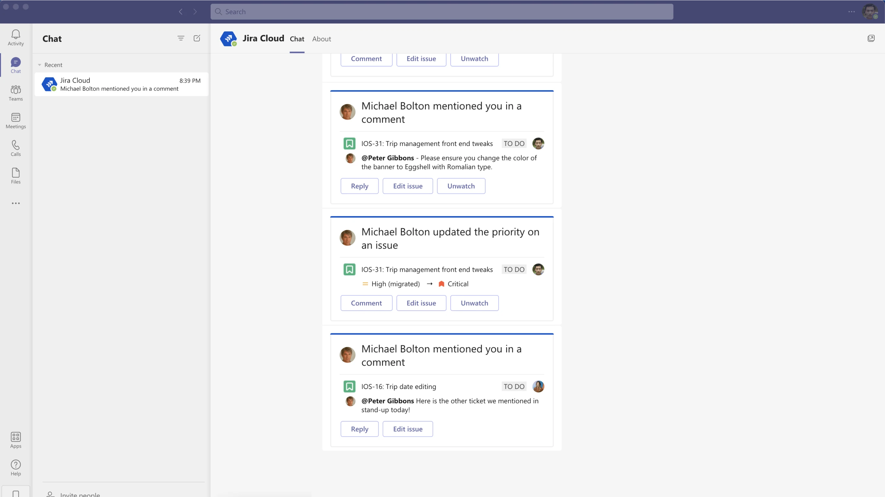
Task: Open settings and more ellipsis in title bar
Action: pyautogui.click(x=851, y=12)
